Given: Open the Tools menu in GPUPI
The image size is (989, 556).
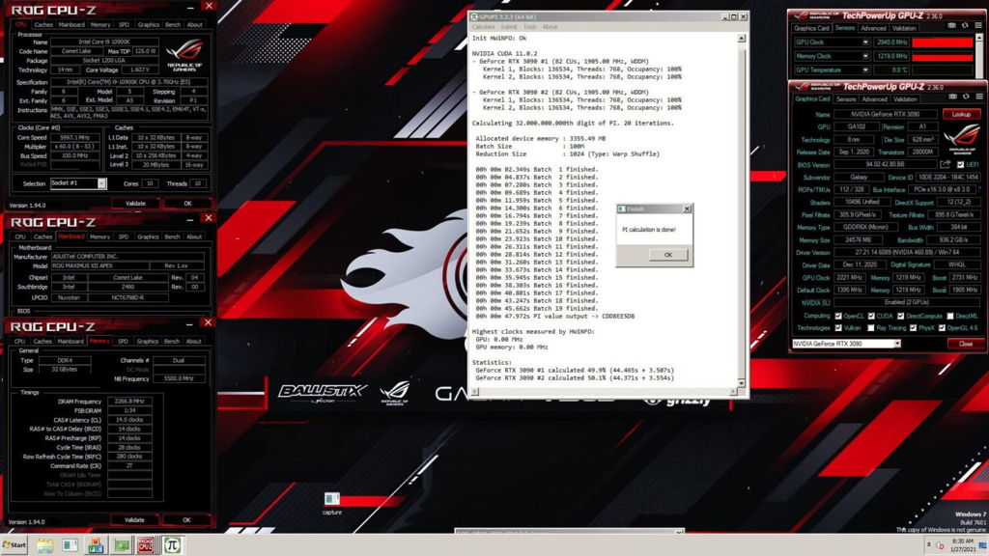Looking at the screenshot, I should (530, 27).
